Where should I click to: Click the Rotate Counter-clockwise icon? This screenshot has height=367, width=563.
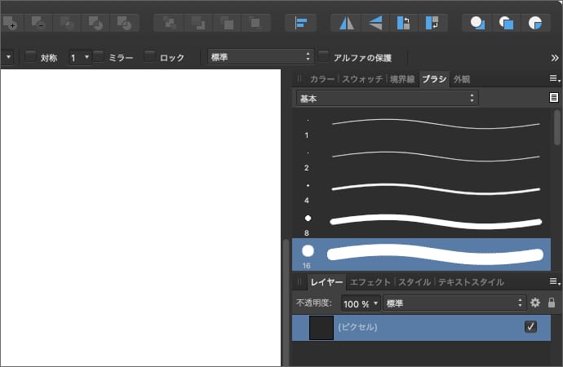pos(403,22)
